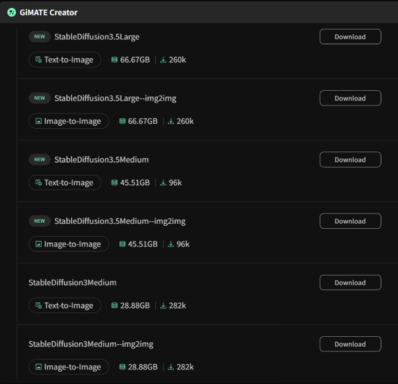Click Image-to-Image tag under StableDiffusion3.5Large--img2img
The image size is (398, 384).
(x=68, y=121)
